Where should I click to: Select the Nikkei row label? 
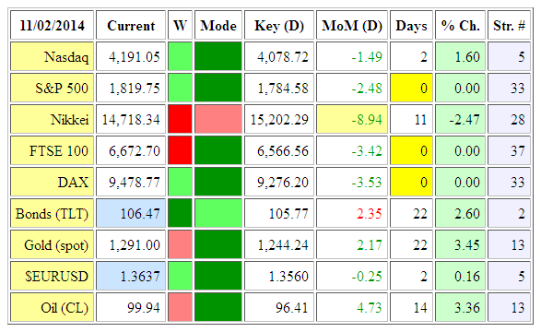click(x=53, y=119)
